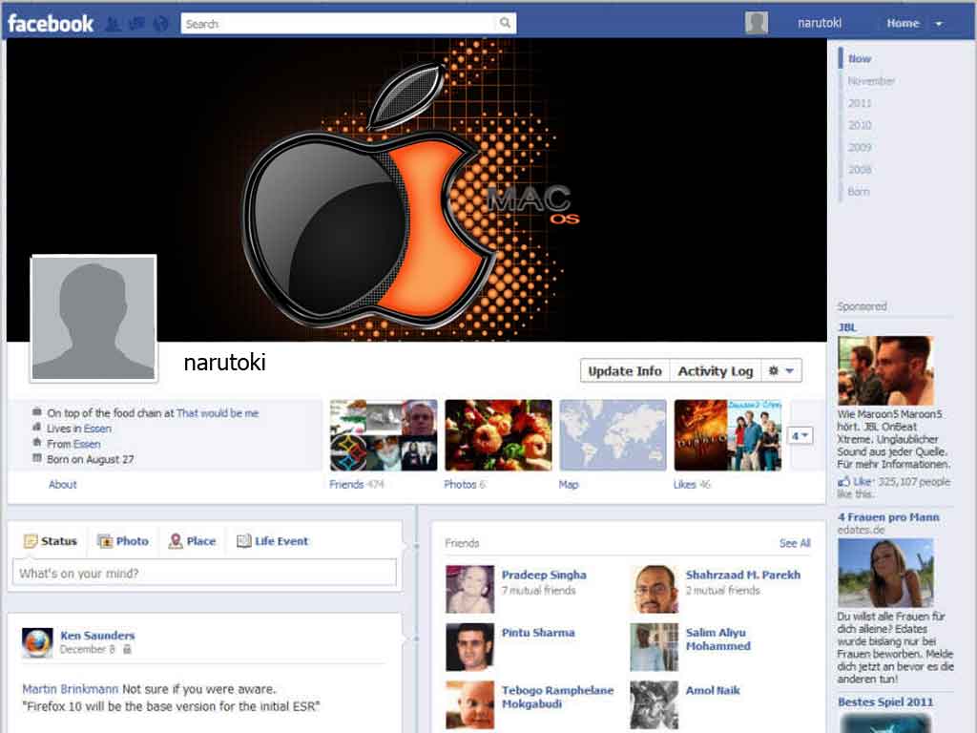Click the edates.de ad image
977x733 pixels.
pos(885,574)
